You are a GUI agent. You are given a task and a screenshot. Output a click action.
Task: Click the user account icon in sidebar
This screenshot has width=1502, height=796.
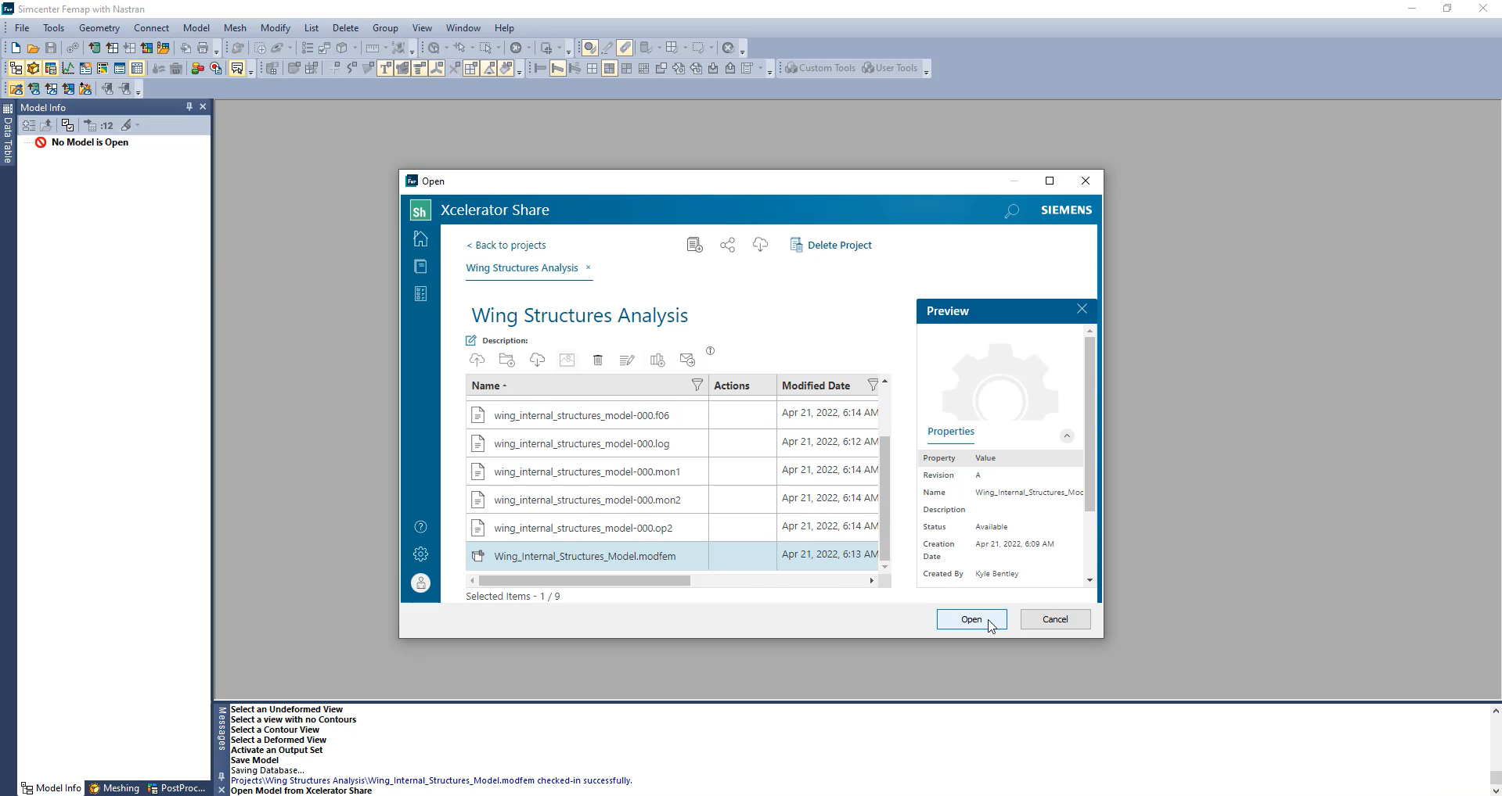(420, 583)
